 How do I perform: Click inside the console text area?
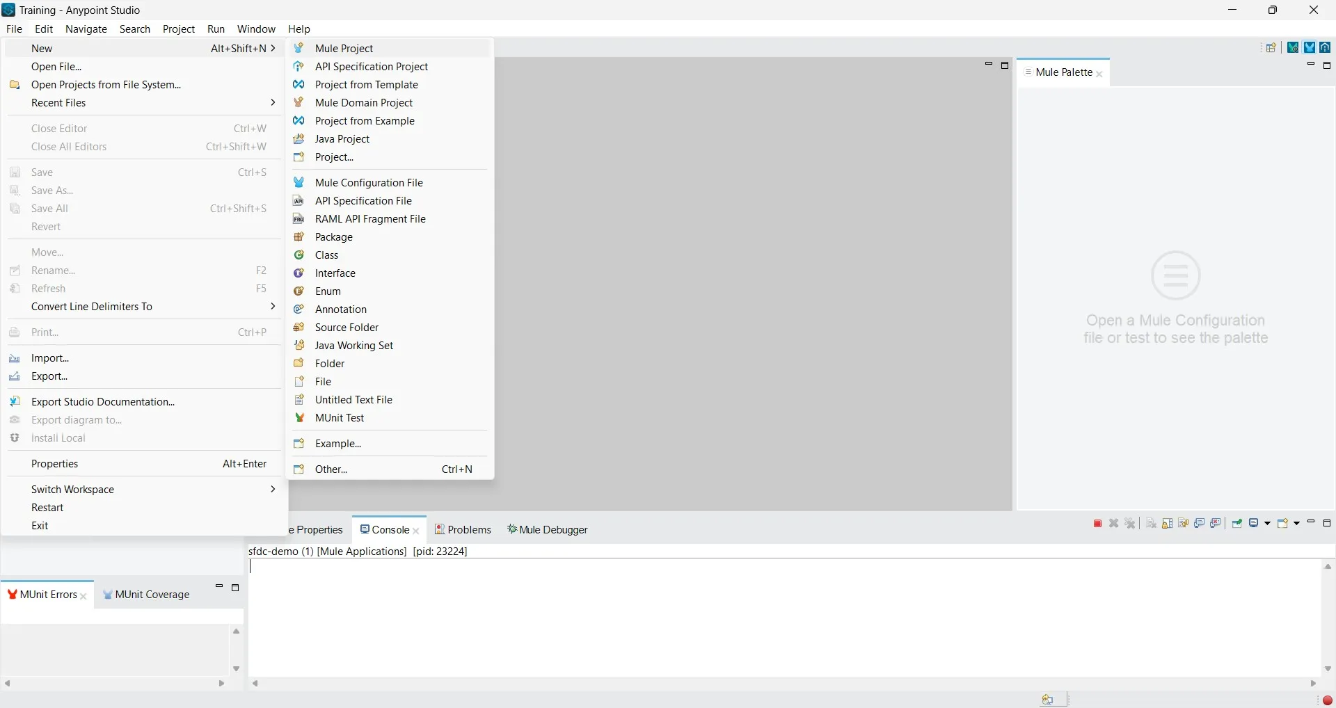pos(785,618)
